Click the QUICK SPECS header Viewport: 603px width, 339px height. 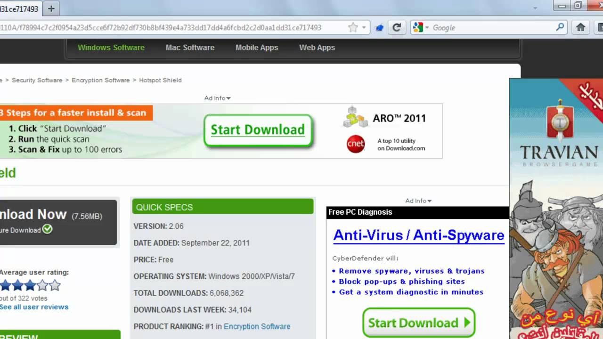(223, 207)
